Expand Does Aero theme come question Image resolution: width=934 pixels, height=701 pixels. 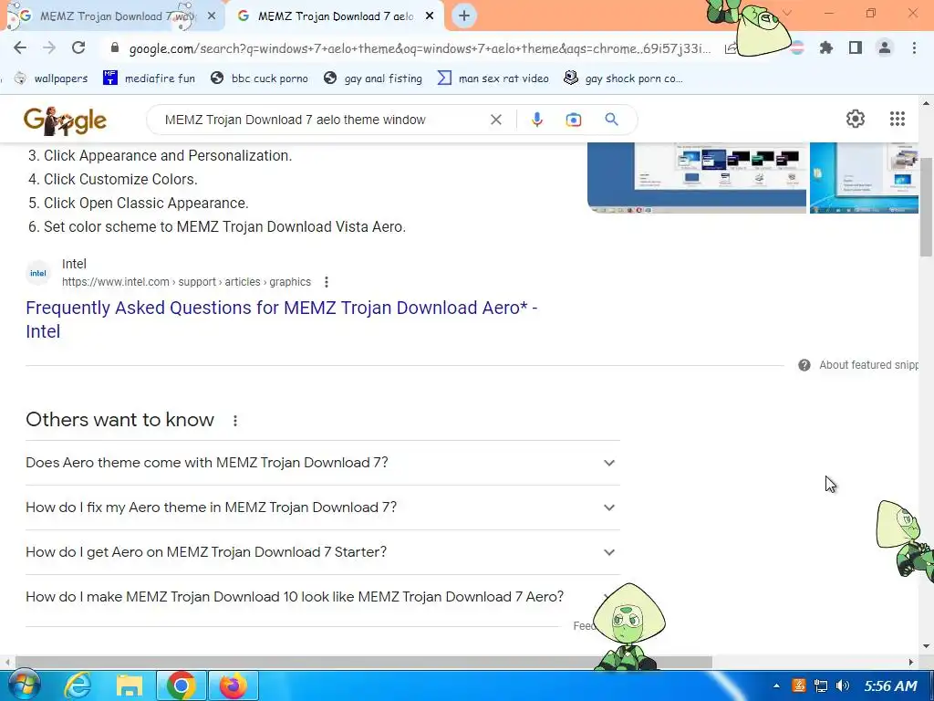[x=322, y=463]
